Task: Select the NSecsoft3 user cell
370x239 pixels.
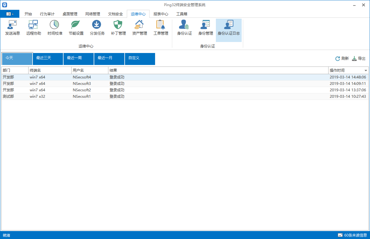Action: 82,84
